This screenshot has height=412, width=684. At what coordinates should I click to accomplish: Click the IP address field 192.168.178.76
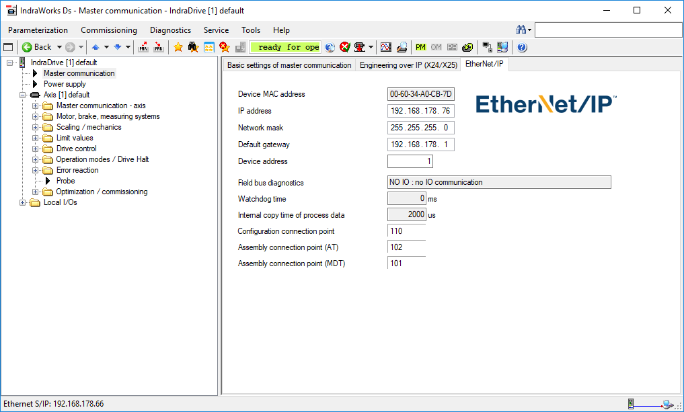click(420, 111)
